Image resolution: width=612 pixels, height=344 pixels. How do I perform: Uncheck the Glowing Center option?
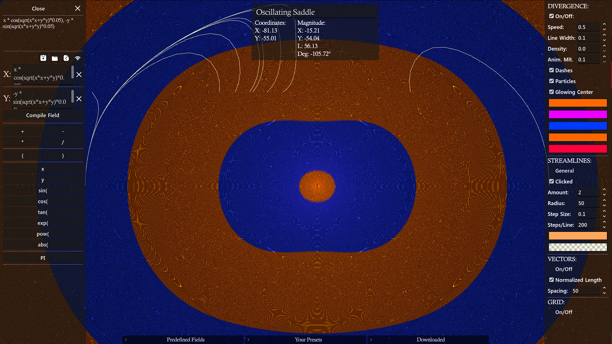552,92
